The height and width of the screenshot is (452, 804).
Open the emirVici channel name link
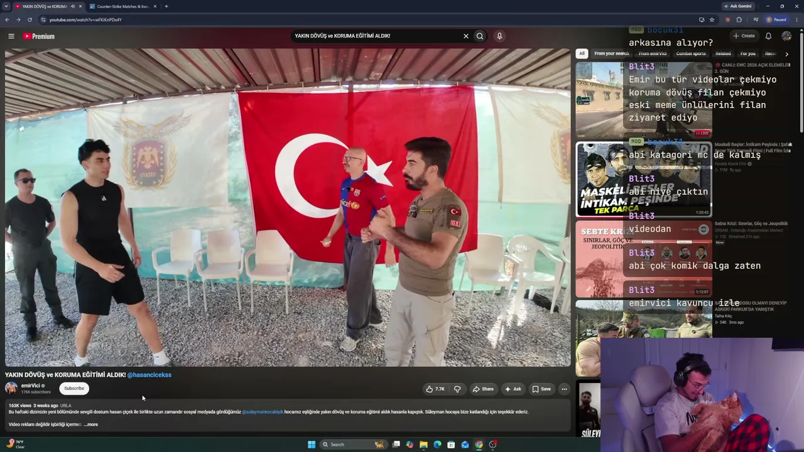click(x=30, y=385)
